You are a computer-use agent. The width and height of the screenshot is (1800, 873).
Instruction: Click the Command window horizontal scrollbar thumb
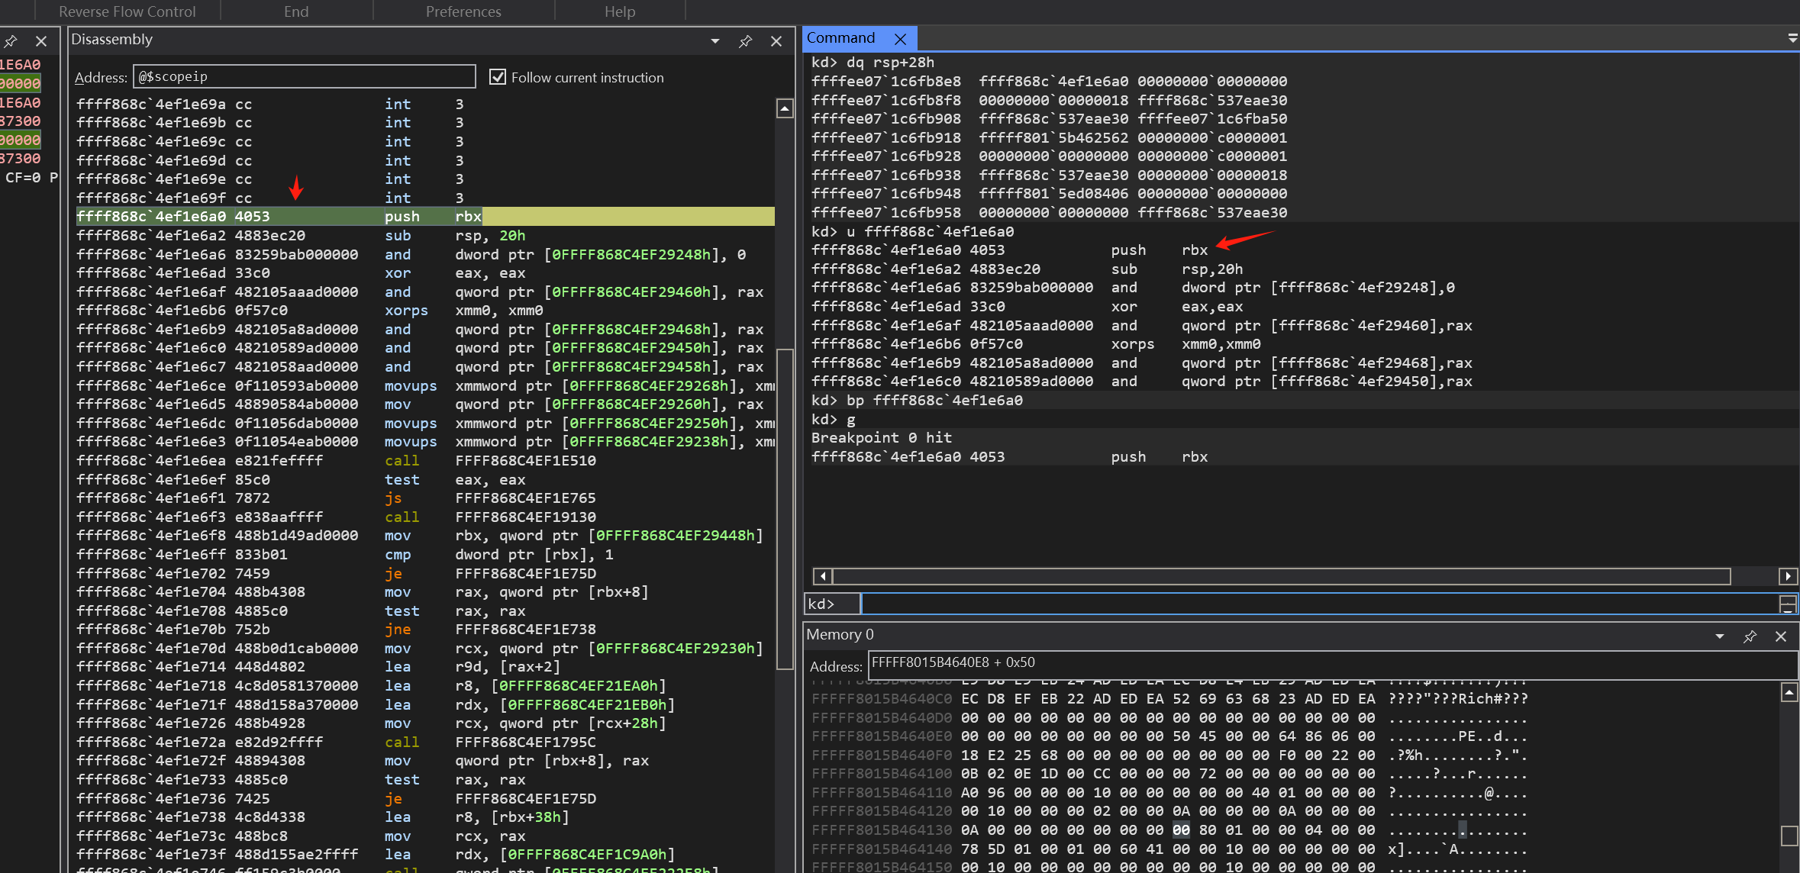(1282, 576)
